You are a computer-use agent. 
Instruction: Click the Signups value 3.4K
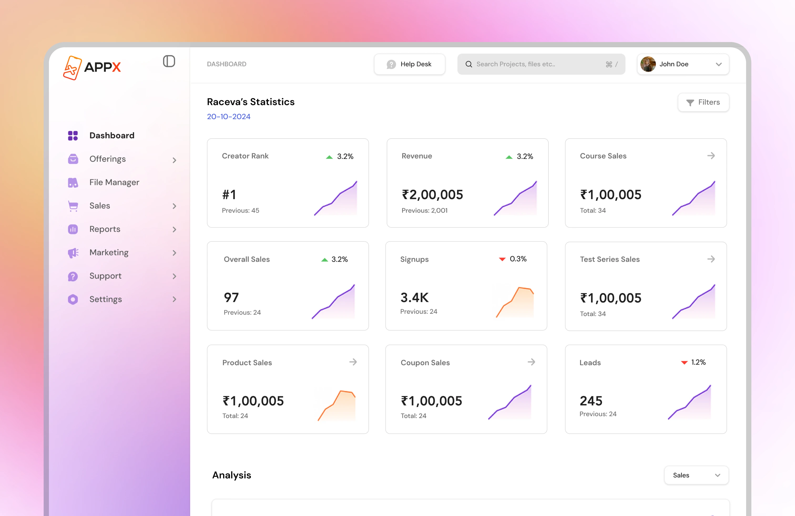click(x=414, y=297)
